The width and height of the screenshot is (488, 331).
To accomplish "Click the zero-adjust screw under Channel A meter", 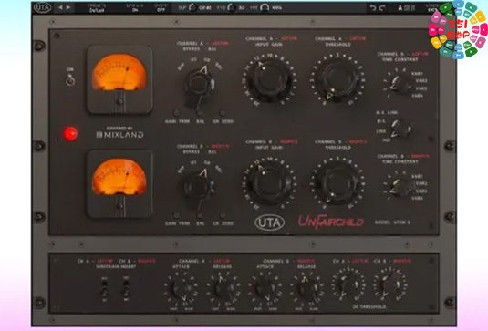I will (x=119, y=102).
